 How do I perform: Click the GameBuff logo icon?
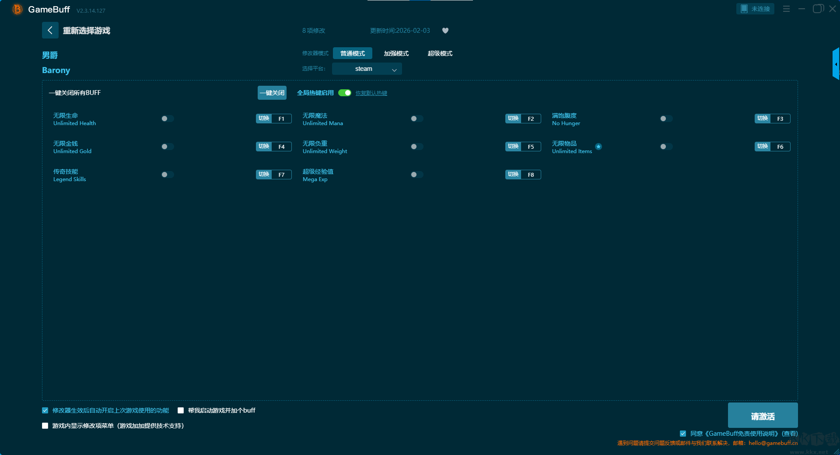(x=17, y=9)
